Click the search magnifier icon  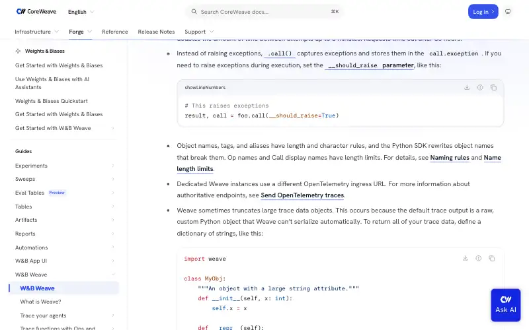pos(194,12)
